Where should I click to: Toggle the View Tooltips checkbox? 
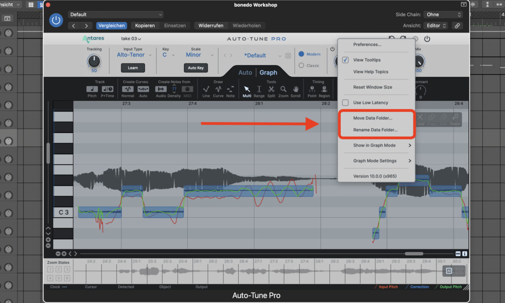tap(345, 60)
